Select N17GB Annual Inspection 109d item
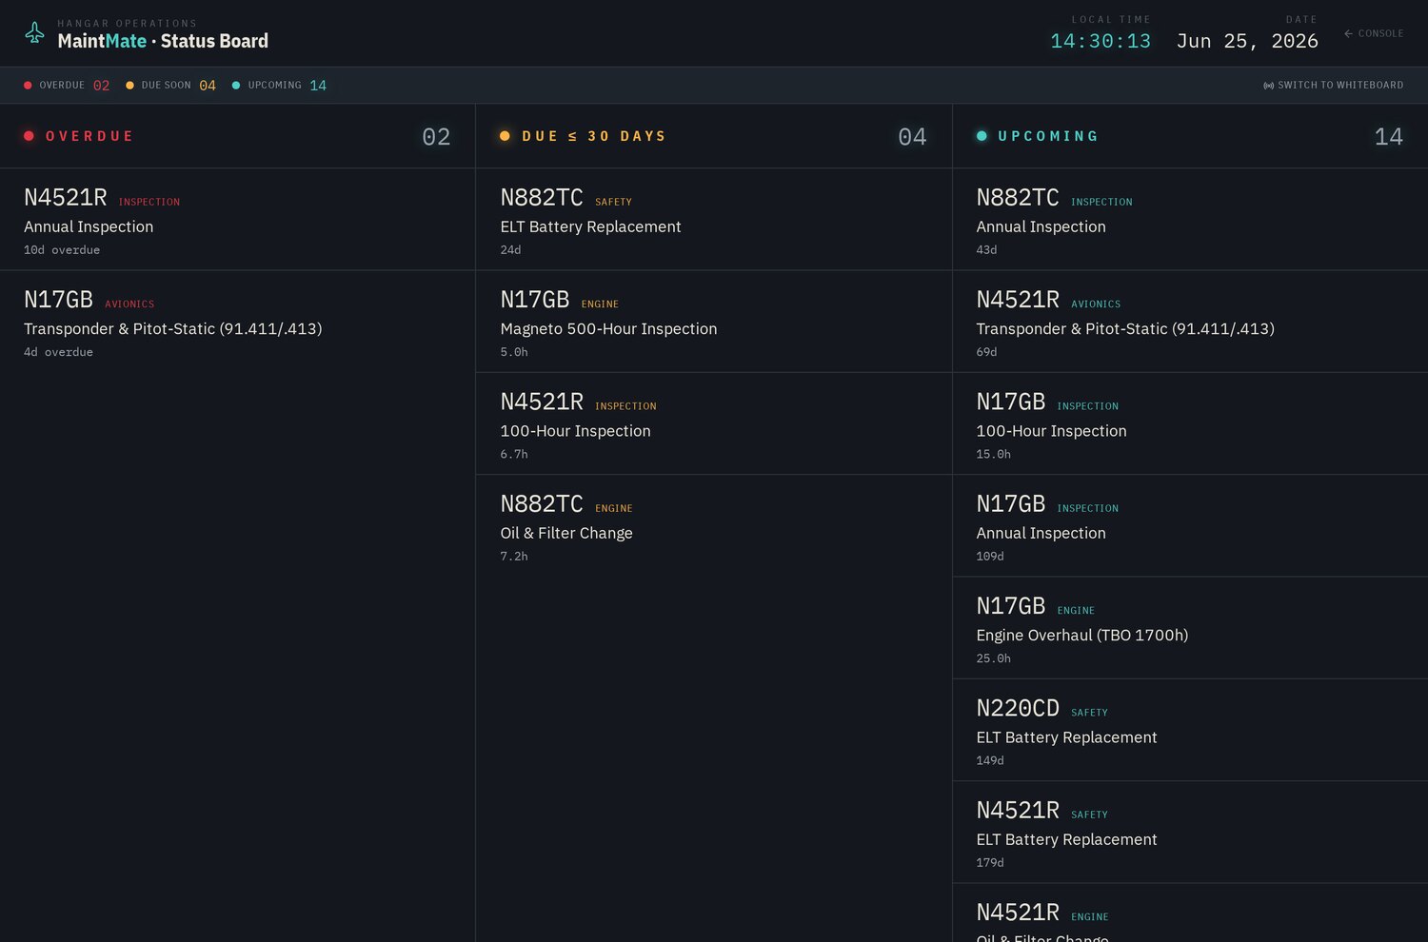The width and height of the screenshot is (1428, 942). pos(1190,525)
